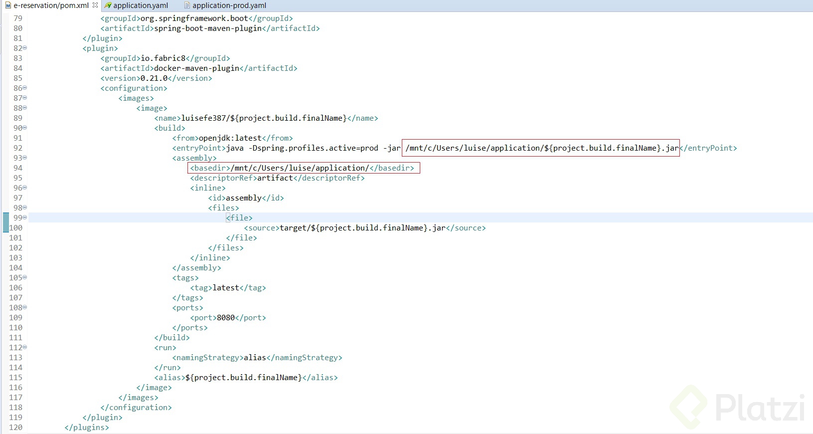
Task: Click the version value 0.21.0
Action: click(x=154, y=78)
